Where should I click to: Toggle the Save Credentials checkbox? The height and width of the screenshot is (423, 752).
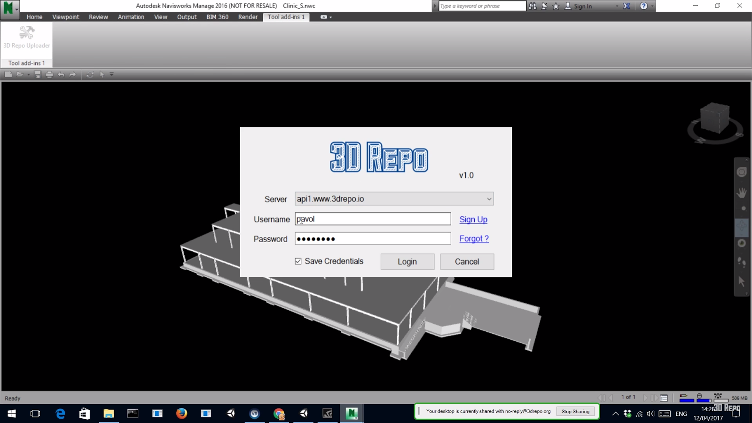point(298,261)
